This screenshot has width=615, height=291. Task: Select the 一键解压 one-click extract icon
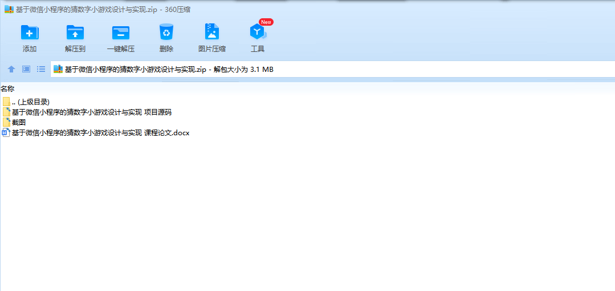click(120, 32)
